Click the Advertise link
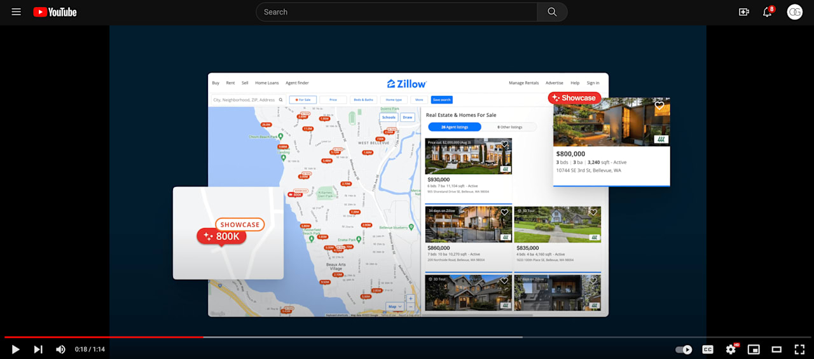Viewport: 814px width, 359px height. 555,83
